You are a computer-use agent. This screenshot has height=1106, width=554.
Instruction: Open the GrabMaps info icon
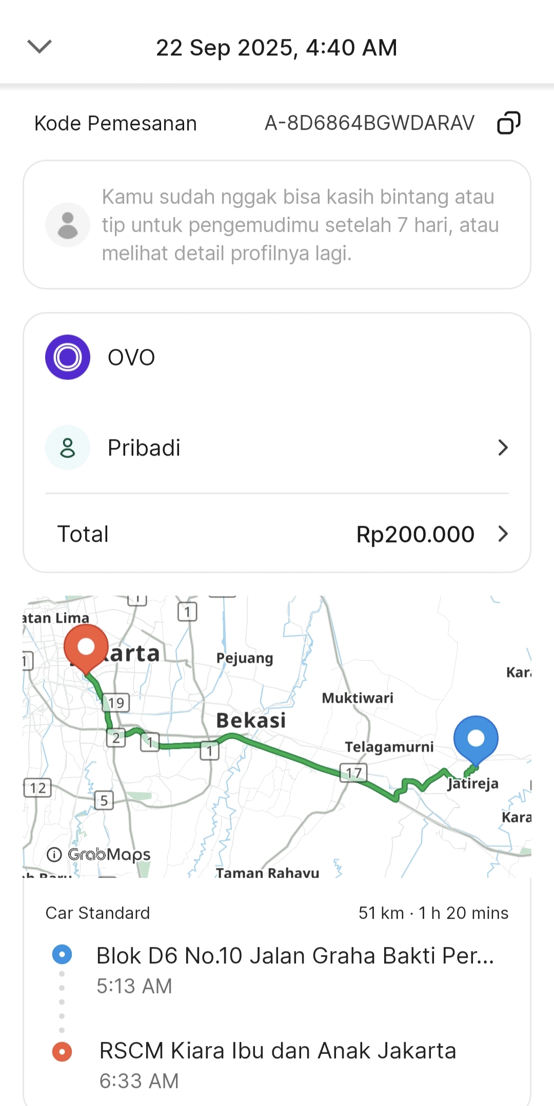(54, 854)
